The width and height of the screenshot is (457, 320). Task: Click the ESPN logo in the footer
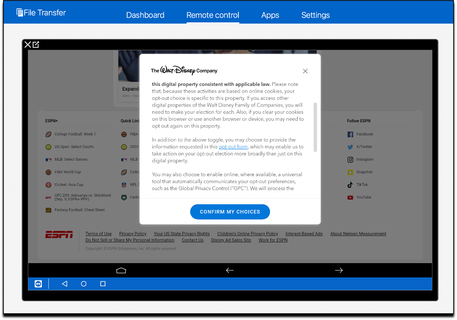[x=59, y=234]
